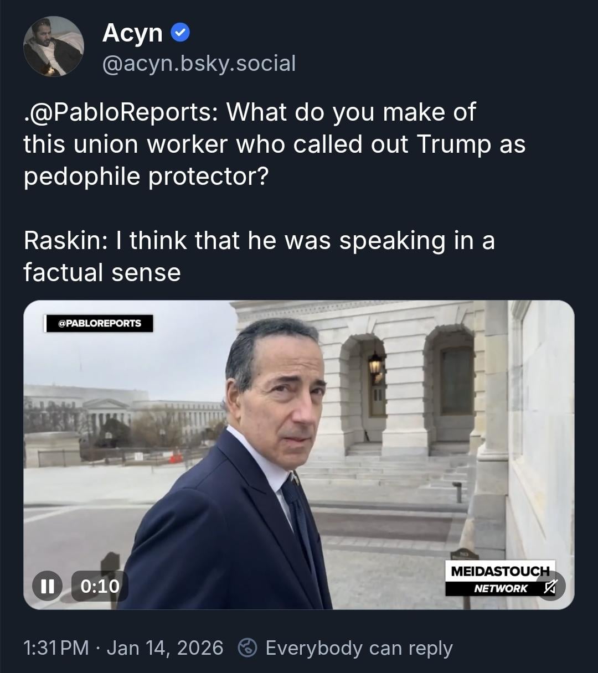Click the blue verified checkmark badge
Image resolution: width=598 pixels, height=673 pixels.
pos(181,33)
